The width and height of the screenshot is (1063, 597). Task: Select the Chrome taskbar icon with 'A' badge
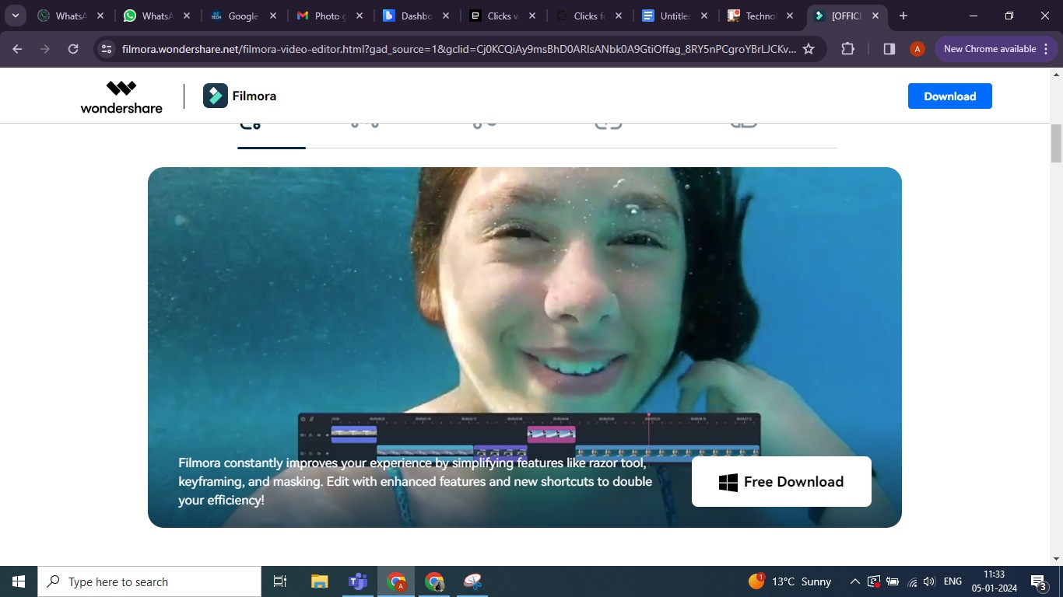coord(397,581)
